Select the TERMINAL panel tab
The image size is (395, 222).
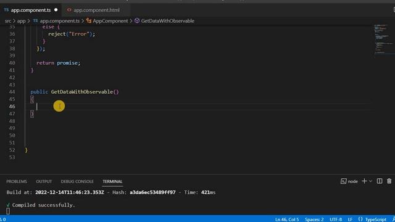(112, 181)
